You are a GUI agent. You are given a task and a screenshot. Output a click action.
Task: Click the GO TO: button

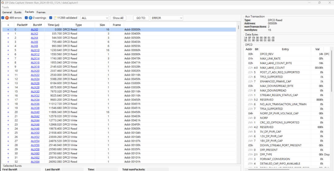141,18
